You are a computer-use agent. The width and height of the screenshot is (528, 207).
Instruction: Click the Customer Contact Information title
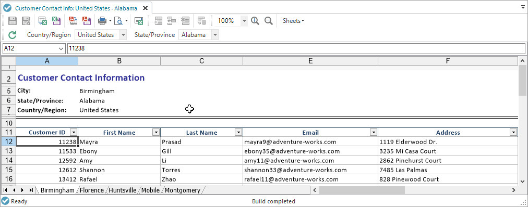(81, 78)
